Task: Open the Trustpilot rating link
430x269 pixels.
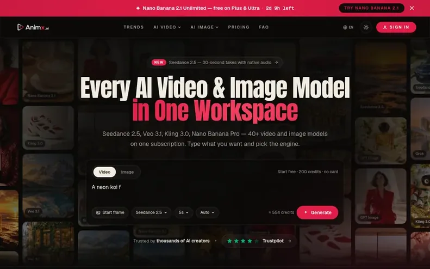Action: tap(259, 241)
